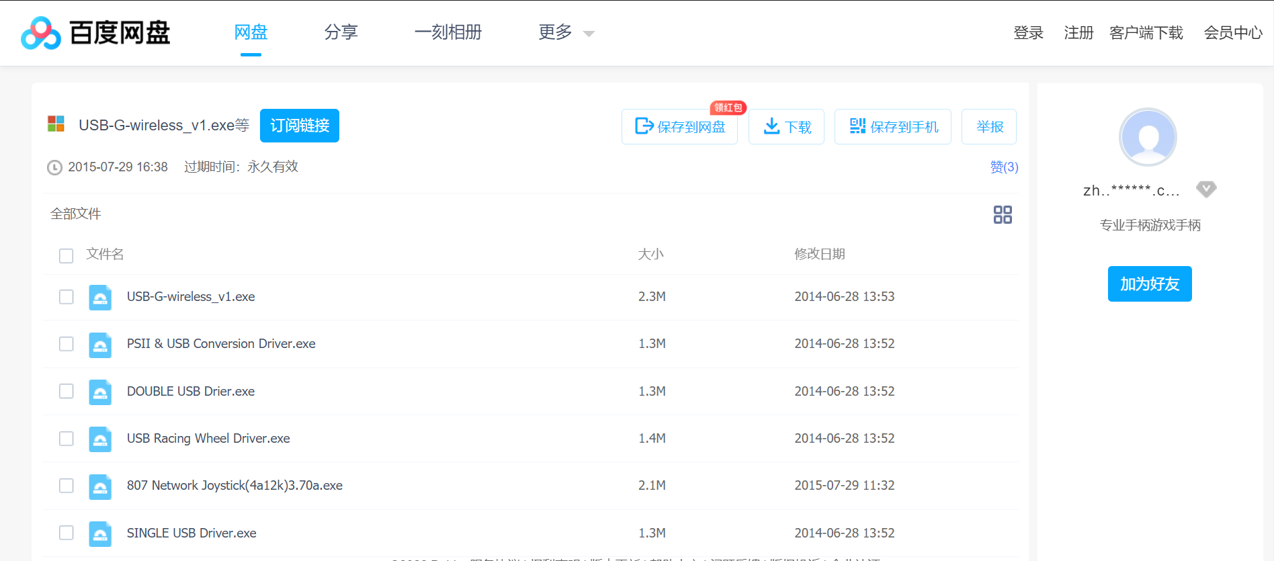Open the 客户端下载 link
1274x561 pixels.
1146,32
